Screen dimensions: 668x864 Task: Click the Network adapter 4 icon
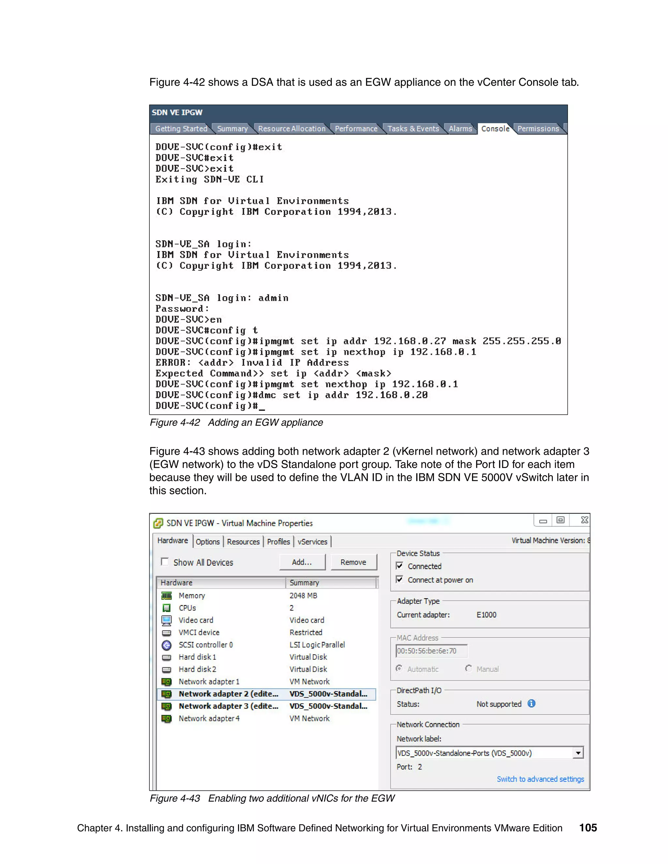coord(167,718)
